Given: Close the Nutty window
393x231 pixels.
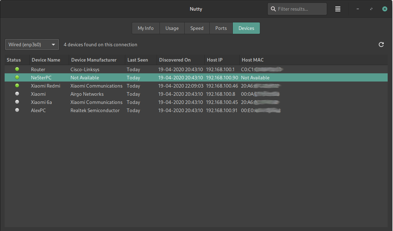Looking at the screenshot, I should [x=385, y=9].
